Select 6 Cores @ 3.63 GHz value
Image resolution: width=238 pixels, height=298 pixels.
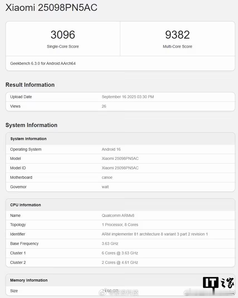120,253
